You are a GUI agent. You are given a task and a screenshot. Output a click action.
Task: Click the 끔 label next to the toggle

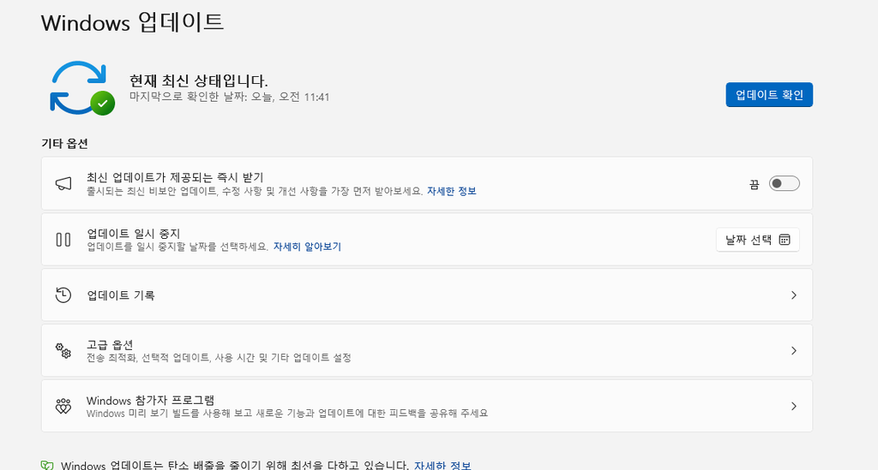pyautogui.click(x=755, y=184)
